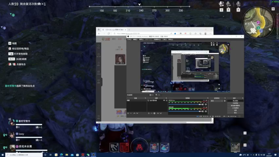Open File Explorer folder in taskbar
The width and height of the screenshot is (279, 157).
(67, 155)
